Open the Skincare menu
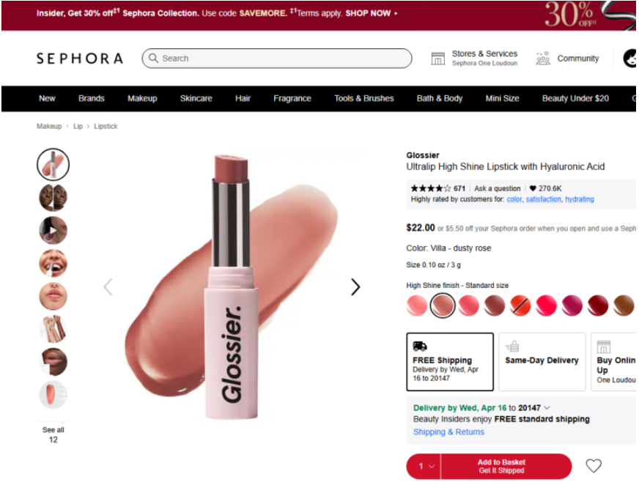 (x=196, y=98)
